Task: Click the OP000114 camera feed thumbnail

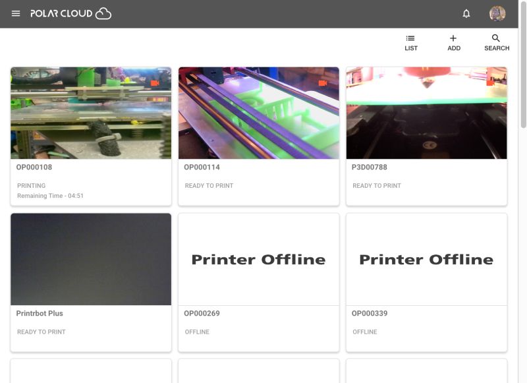Action: pyautogui.click(x=258, y=113)
